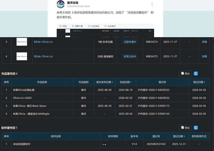This screenshot has height=151, width=214.
Task: Click completion date 2025-08-19
Action: point(125,90)
